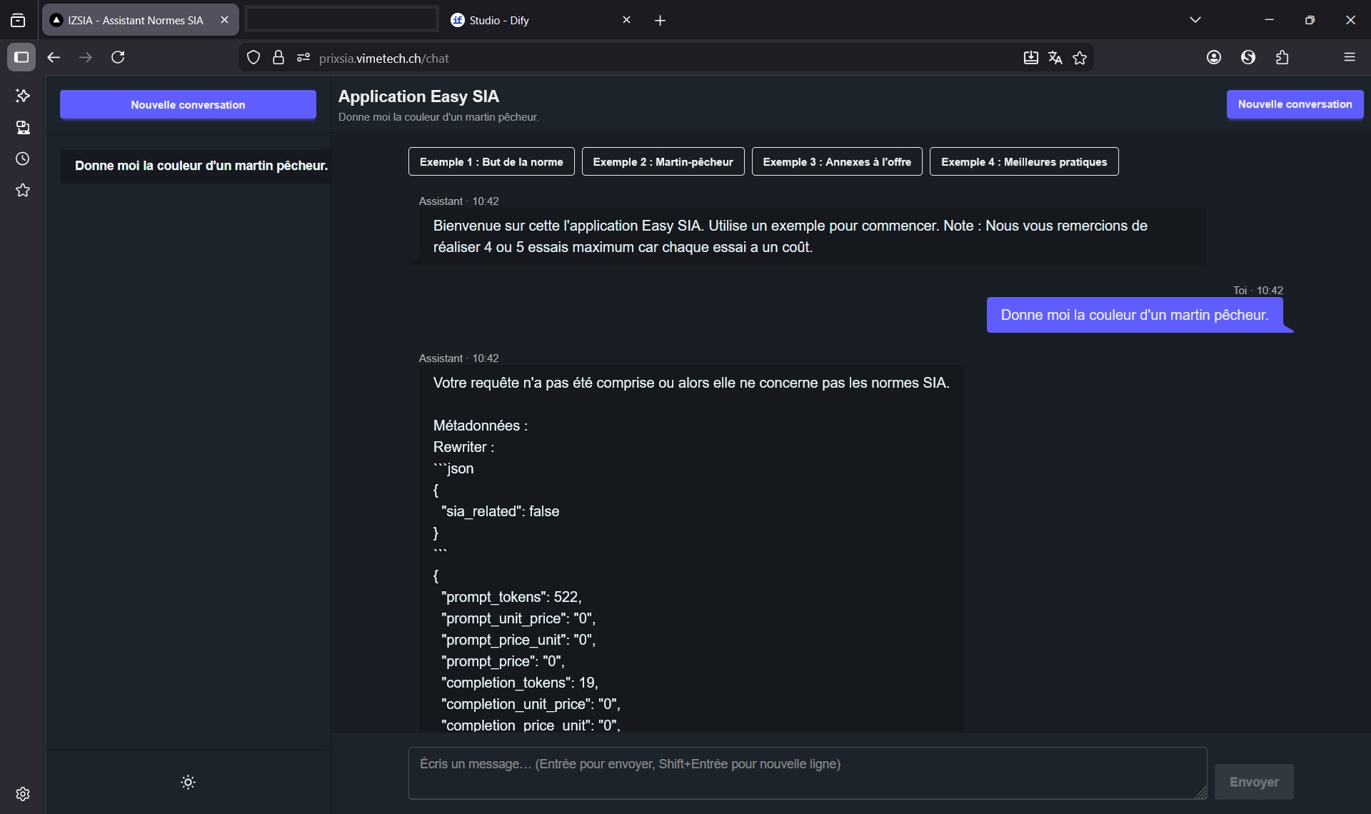This screenshot has width=1371, height=814.
Task: Expand the list all tabs chevron
Action: (1195, 20)
